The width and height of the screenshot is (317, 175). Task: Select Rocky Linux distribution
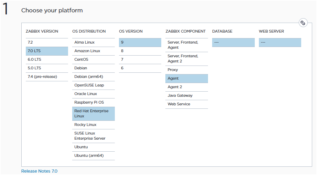click(x=93, y=125)
